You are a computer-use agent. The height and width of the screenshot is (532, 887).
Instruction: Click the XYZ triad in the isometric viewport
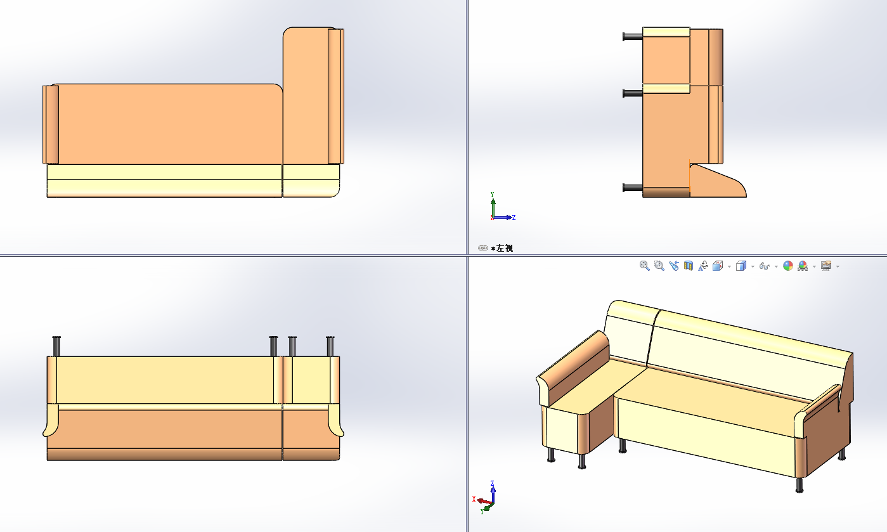tap(484, 496)
